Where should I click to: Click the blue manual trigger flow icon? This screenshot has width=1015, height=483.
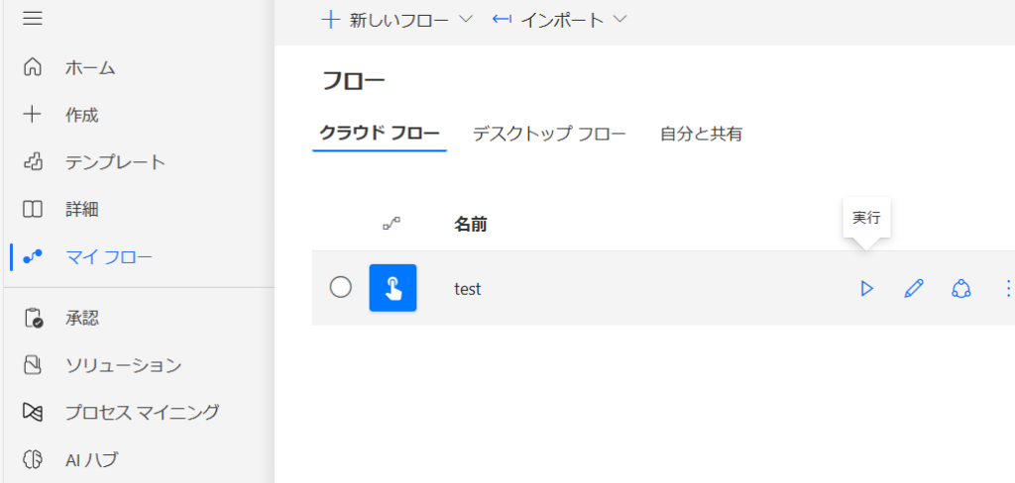click(393, 288)
